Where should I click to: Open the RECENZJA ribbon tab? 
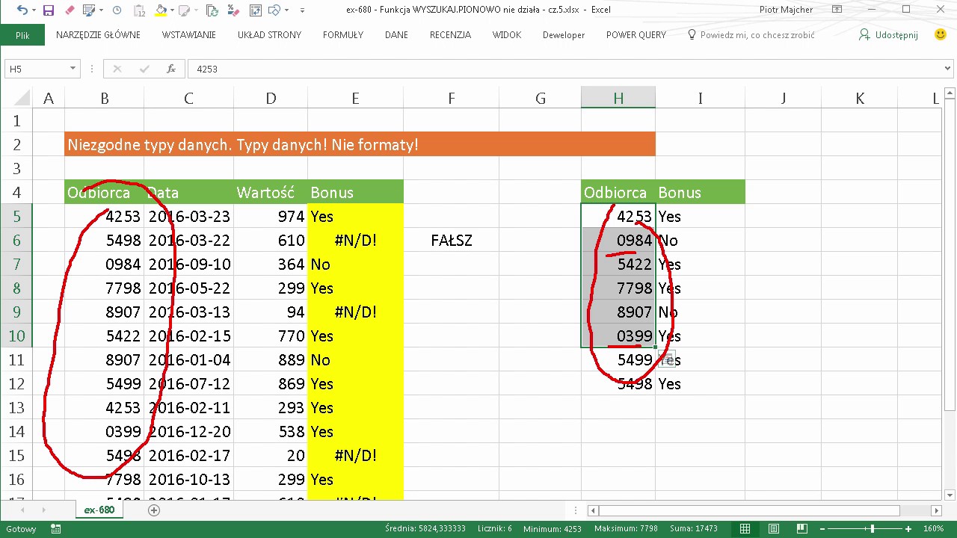pos(450,35)
